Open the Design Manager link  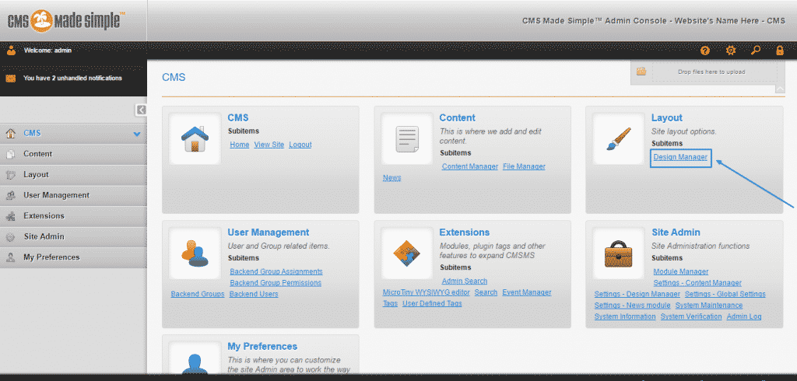680,157
